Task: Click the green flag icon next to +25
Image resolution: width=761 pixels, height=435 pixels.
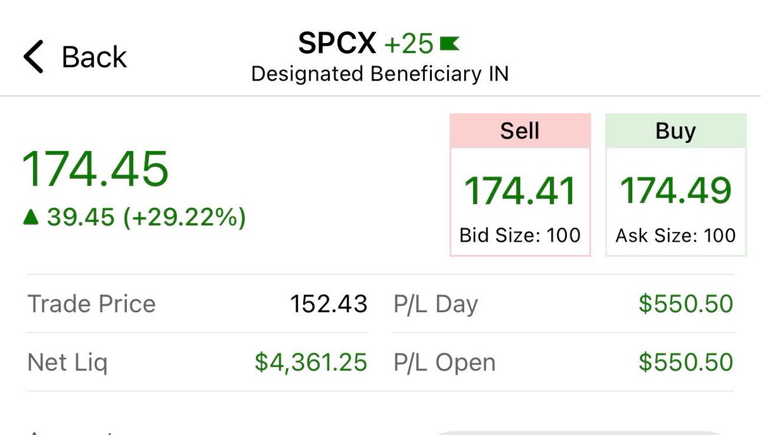Action: tap(449, 44)
